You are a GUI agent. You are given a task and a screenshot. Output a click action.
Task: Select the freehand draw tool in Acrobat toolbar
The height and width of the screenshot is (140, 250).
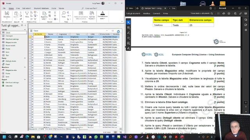click(129, 38)
